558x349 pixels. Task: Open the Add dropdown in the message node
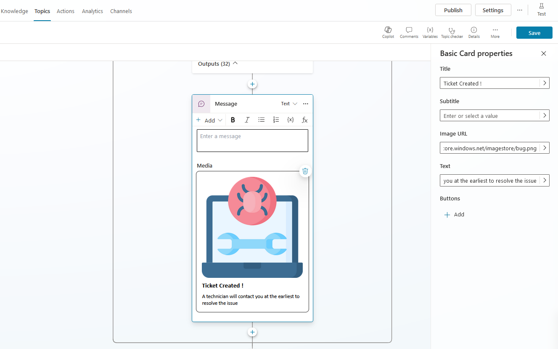(209, 120)
